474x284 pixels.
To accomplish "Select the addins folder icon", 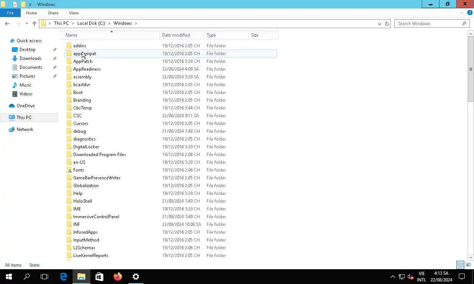I will 69,46.
